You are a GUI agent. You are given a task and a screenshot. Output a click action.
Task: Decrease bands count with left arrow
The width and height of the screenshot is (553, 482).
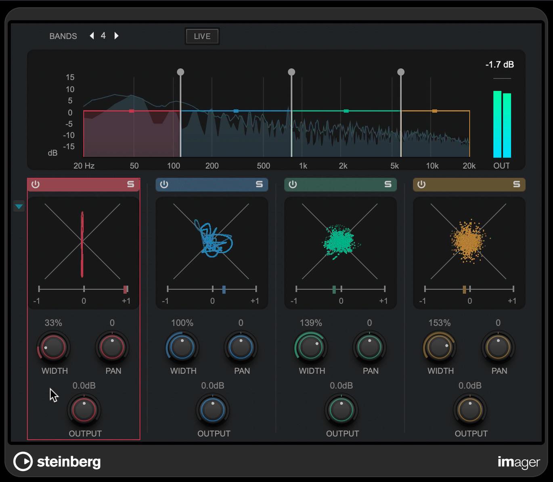tap(92, 36)
